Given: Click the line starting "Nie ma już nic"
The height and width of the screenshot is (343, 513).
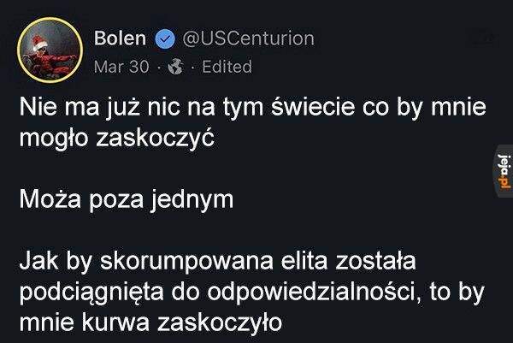Looking at the screenshot, I should pyautogui.click(x=252, y=108).
